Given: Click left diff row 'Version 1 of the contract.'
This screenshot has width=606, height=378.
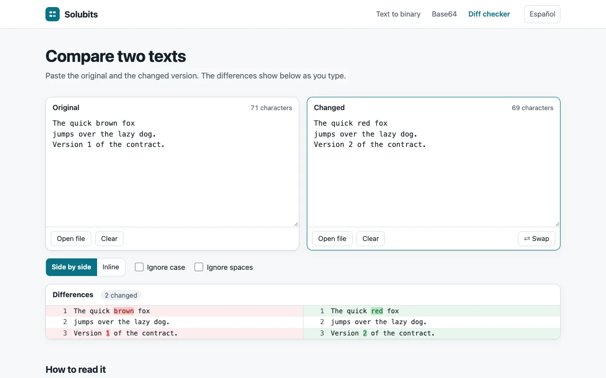Looking at the screenshot, I should pyautogui.click(x=174, y=333).
